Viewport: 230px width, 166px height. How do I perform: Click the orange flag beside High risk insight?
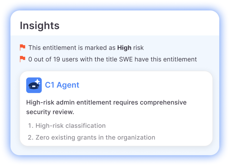(23, 47)
